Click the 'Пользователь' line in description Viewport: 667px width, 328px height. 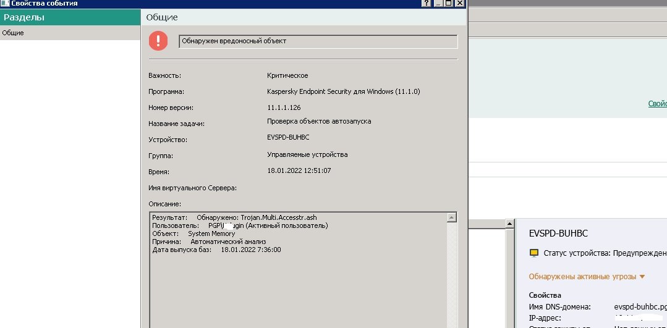[x=240, y=225]
